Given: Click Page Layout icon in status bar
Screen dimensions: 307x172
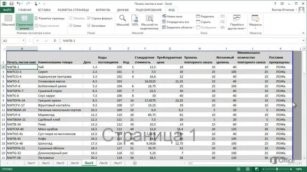Looking at the screenshot, I should (x=248, y=169).
